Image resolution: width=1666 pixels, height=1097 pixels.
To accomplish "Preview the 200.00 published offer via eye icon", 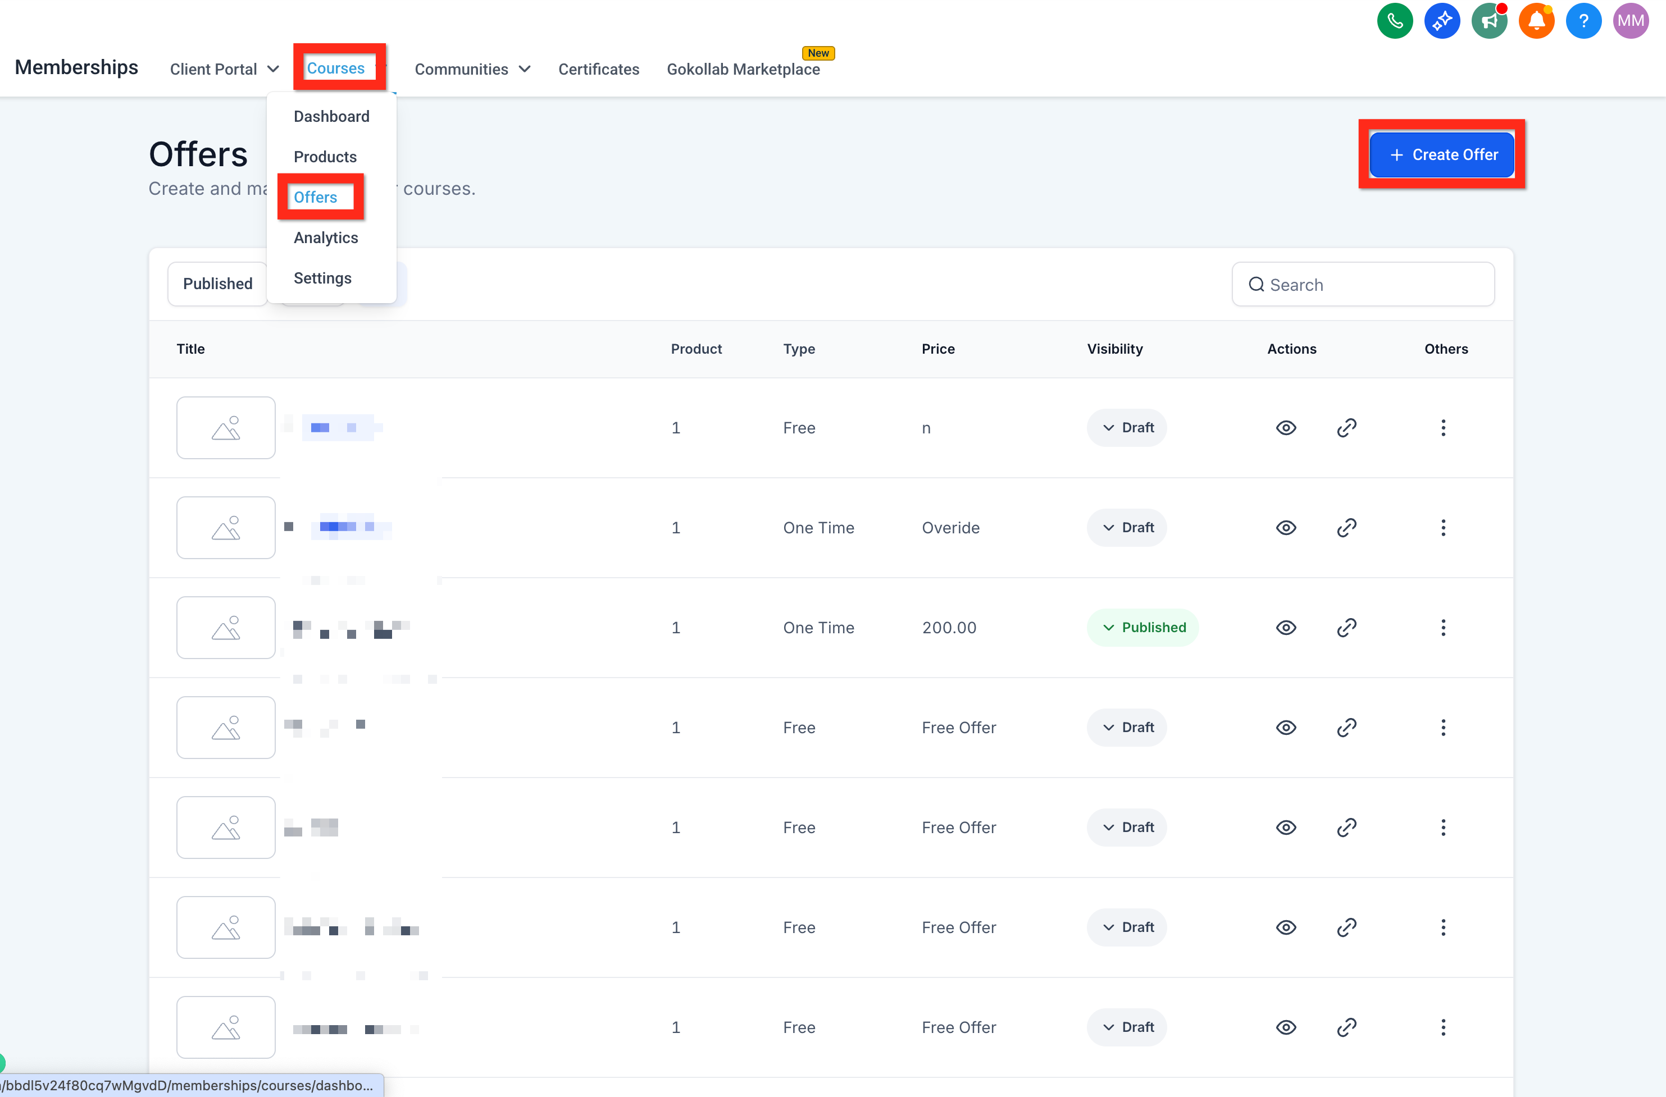I will 1286,628.
